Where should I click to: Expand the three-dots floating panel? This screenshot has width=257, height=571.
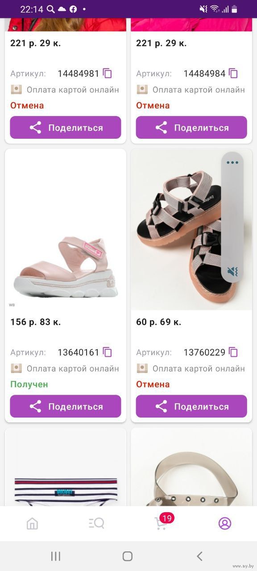pos(232,162)
